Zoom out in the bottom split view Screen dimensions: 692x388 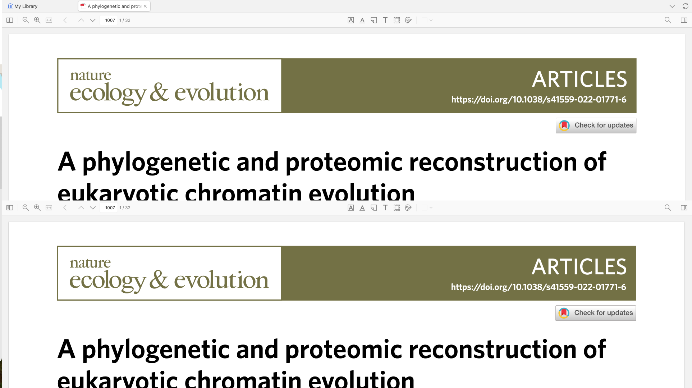pyautogui.click(x=26, y=207)
